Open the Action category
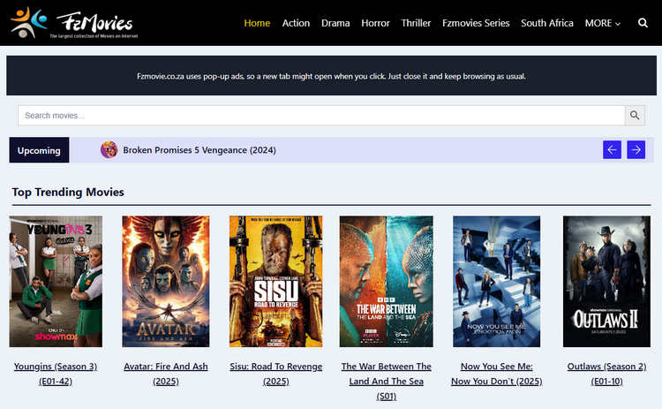662x409 pixels. click(x=296, y=23)
